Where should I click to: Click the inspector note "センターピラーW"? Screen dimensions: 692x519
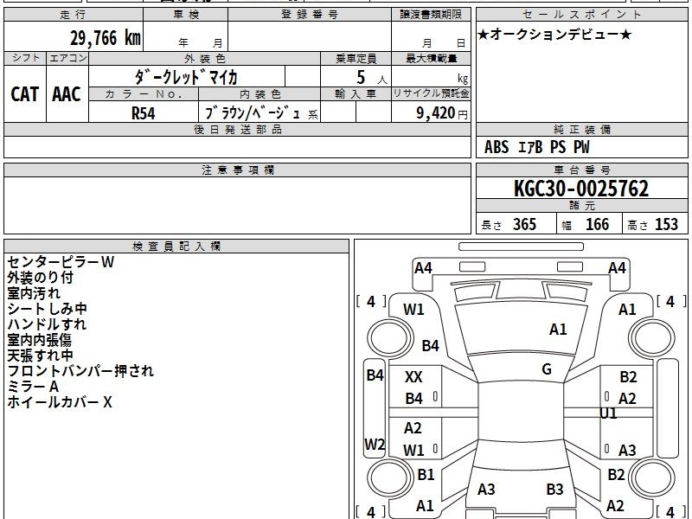pyautogui.click(x=61, y=262)
